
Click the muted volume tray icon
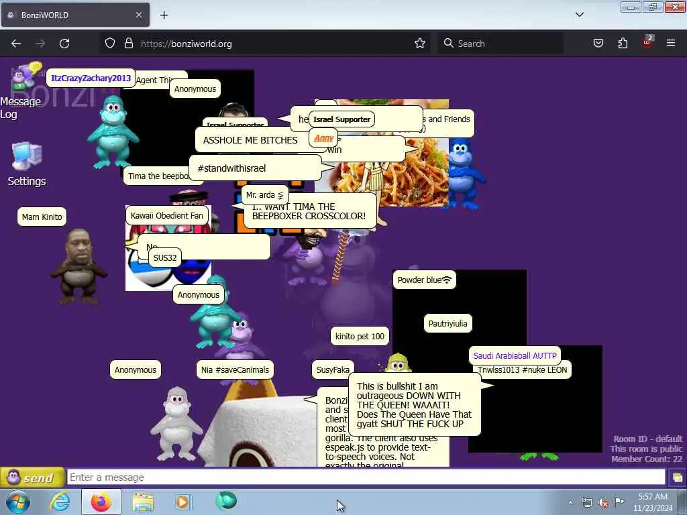click(x=603, y=503)
